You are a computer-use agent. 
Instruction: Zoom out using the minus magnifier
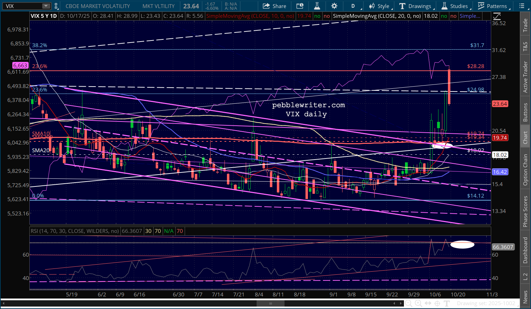point(408,303)
